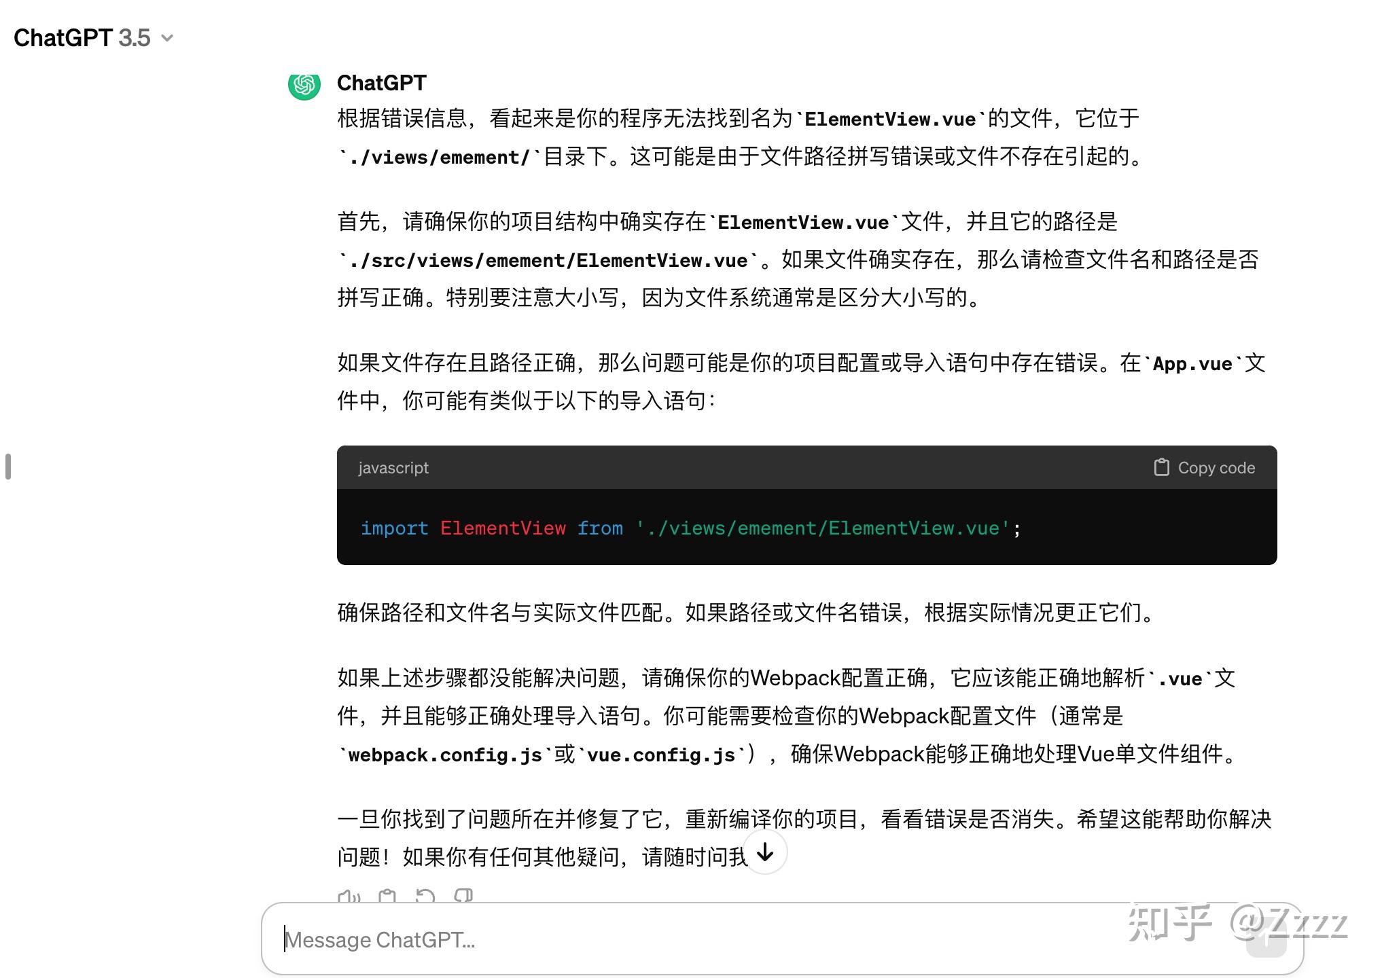The width and height of the screenshot is (1382, 978).
Task: Click the regenerate response icon
Action: coord(424,896)
